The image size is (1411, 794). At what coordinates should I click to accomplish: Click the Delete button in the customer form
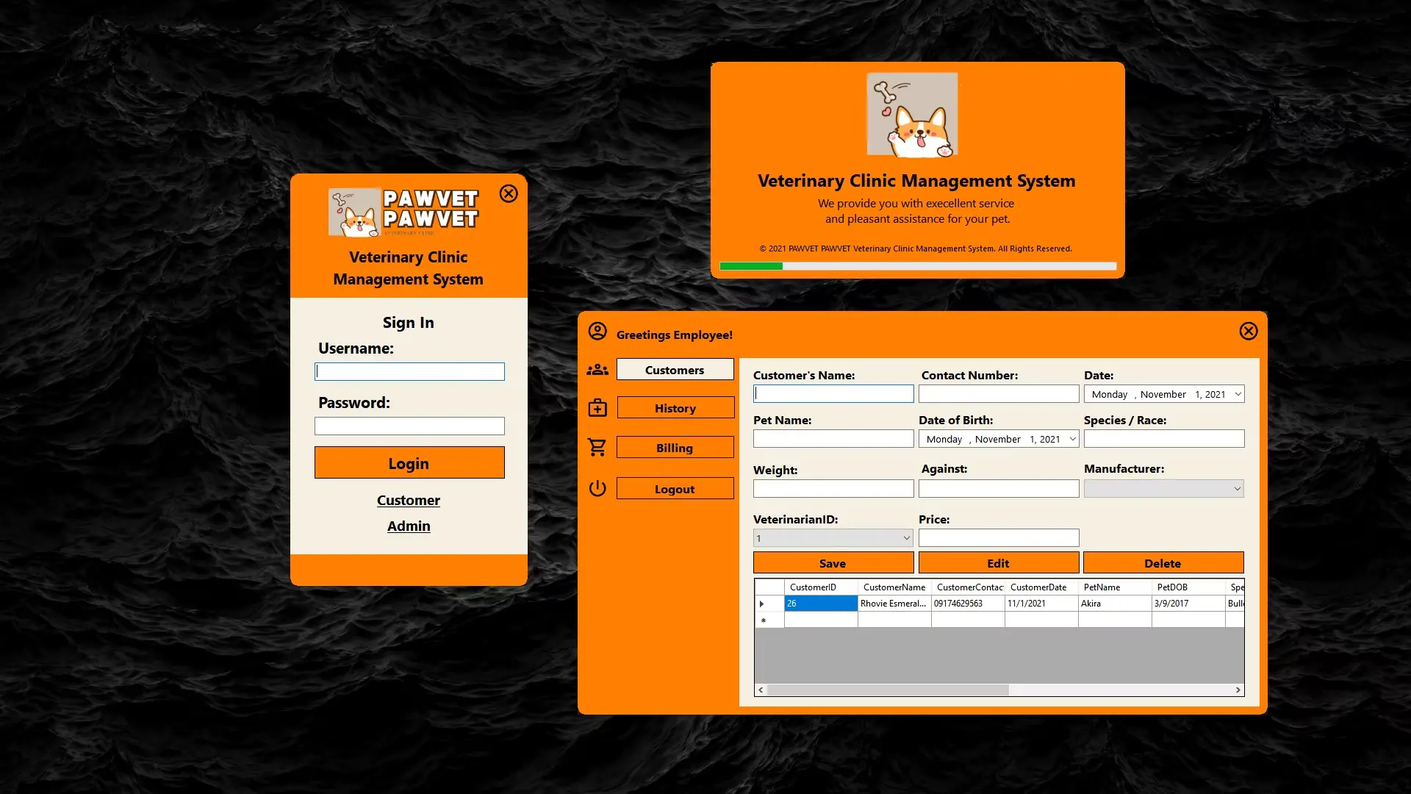[x=1163, y=562]
